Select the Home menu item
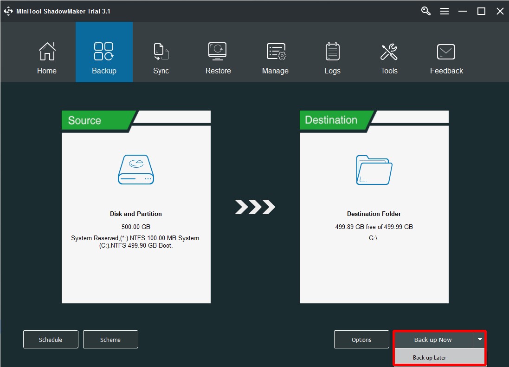This screenshot has height=367, width=509. coord(46,71)
